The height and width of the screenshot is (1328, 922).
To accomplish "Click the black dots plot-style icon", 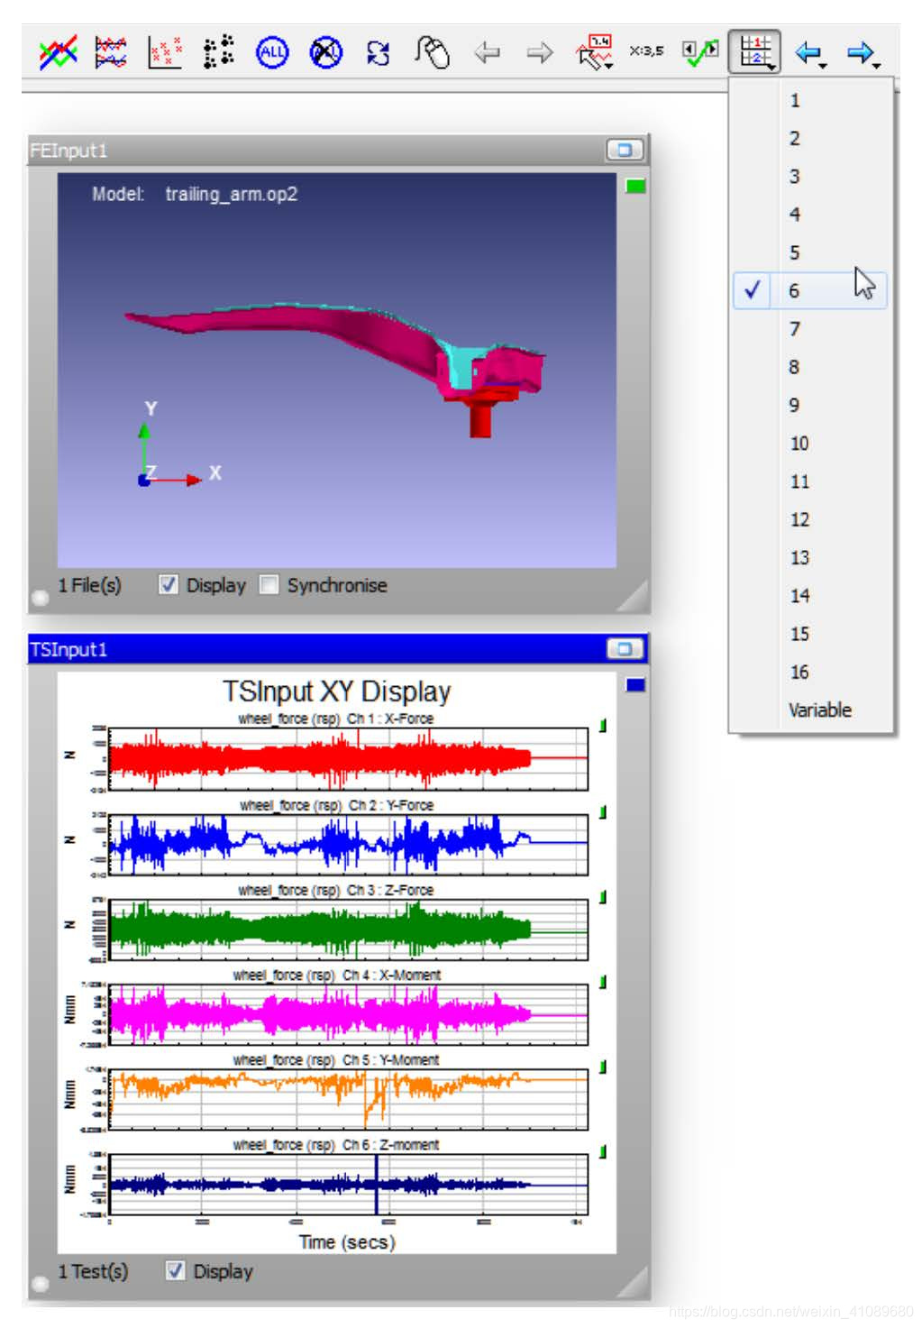I will point(218,53).
